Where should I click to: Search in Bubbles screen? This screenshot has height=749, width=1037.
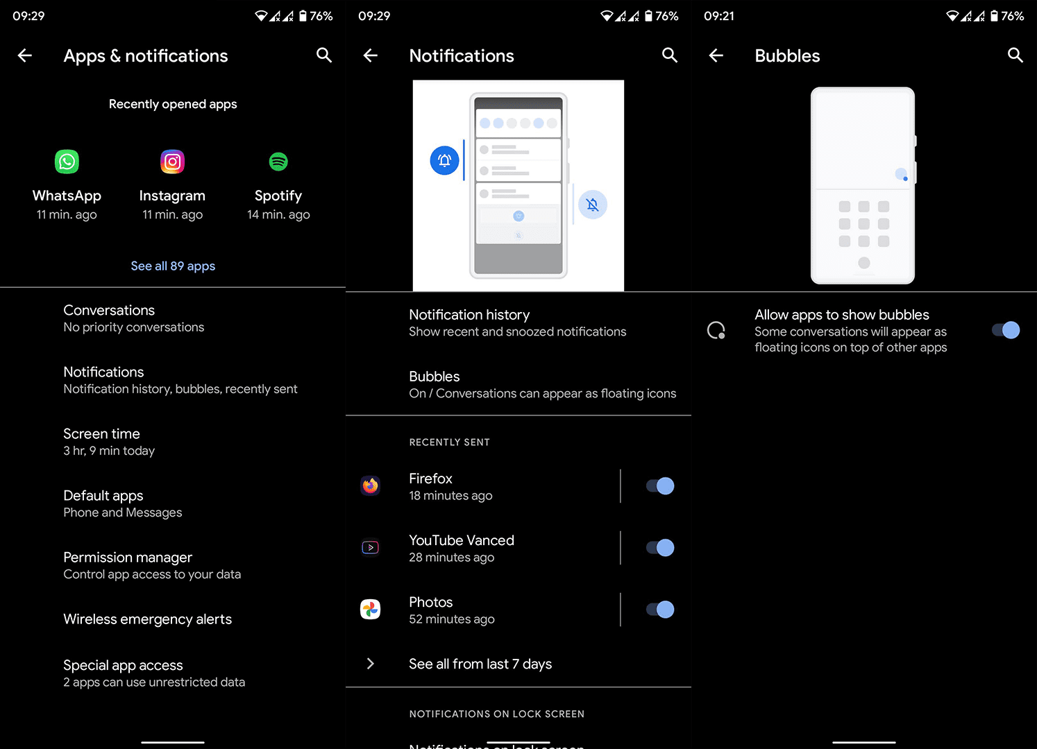click(1015, 55)
